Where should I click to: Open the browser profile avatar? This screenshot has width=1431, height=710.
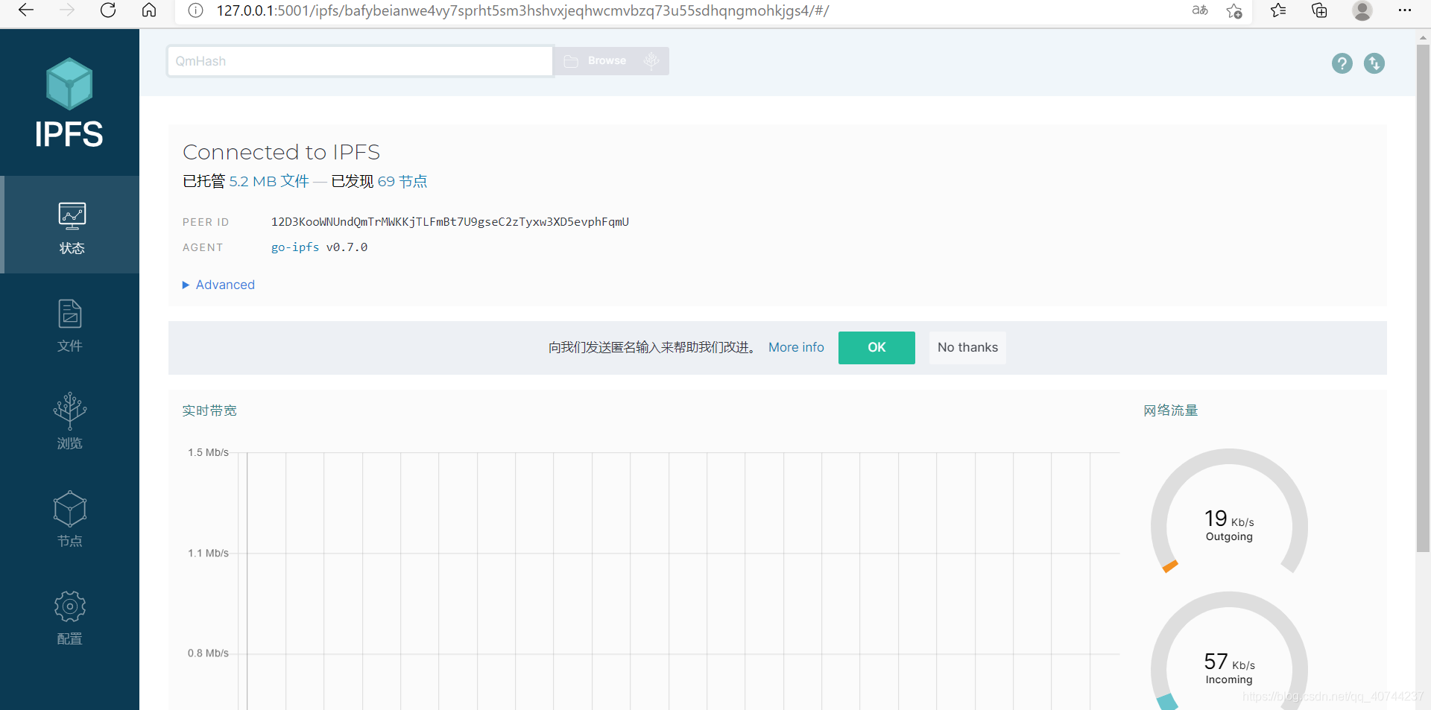point(1362,10)
